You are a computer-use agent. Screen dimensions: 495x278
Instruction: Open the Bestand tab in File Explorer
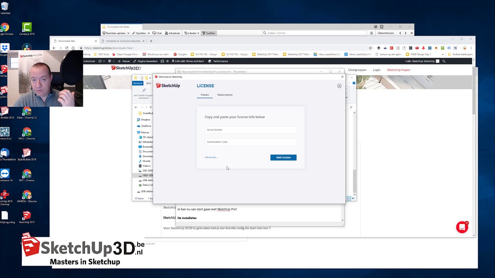138,83
